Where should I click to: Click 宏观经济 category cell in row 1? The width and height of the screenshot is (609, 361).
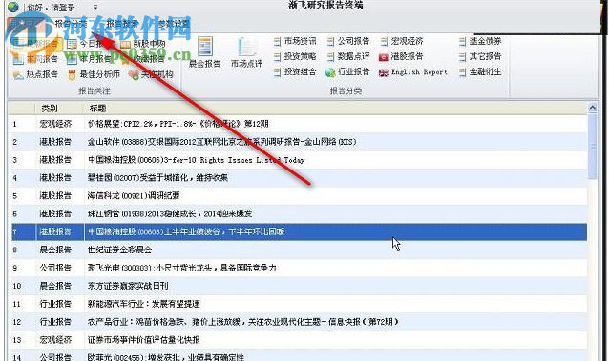tap(55, 124)
